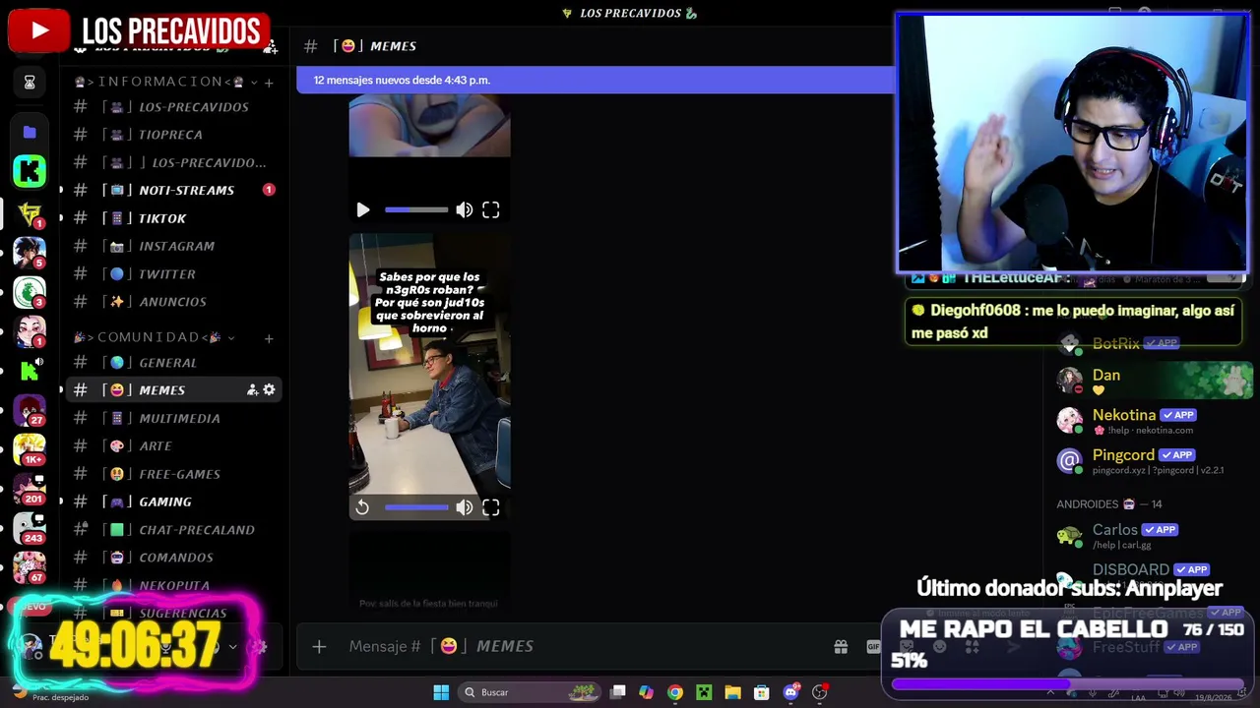
Task: Open the MULTIMEDIA channel
Action: [x=173, y=418]
